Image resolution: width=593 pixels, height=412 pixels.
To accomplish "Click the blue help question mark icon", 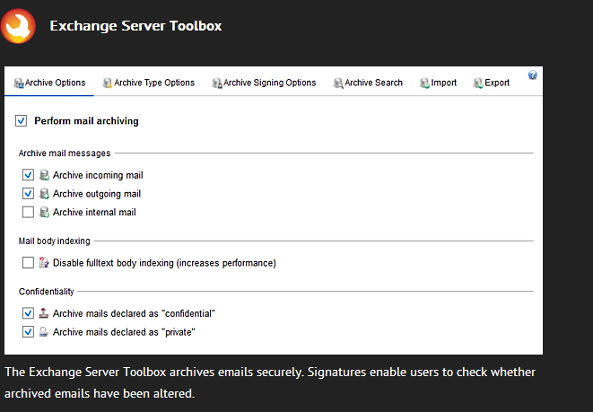I will coord(533,75).
